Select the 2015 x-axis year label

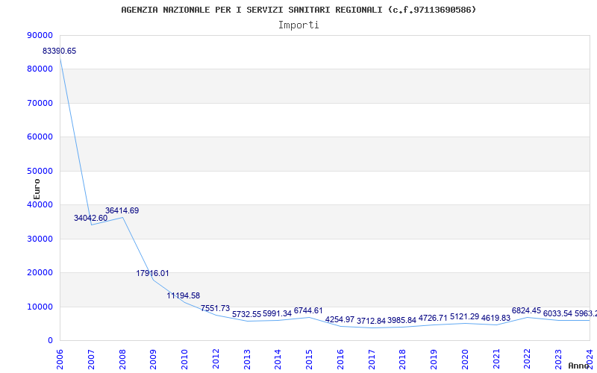309,360
